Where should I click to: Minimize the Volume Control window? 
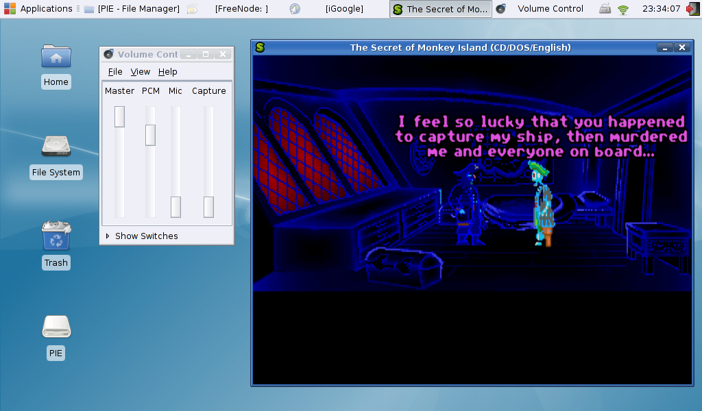click(189, 54)
